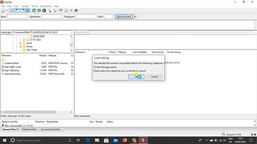The image size is (257, 144).
Task: Open the Local site path dropdown
Action: tap(71, 32)
